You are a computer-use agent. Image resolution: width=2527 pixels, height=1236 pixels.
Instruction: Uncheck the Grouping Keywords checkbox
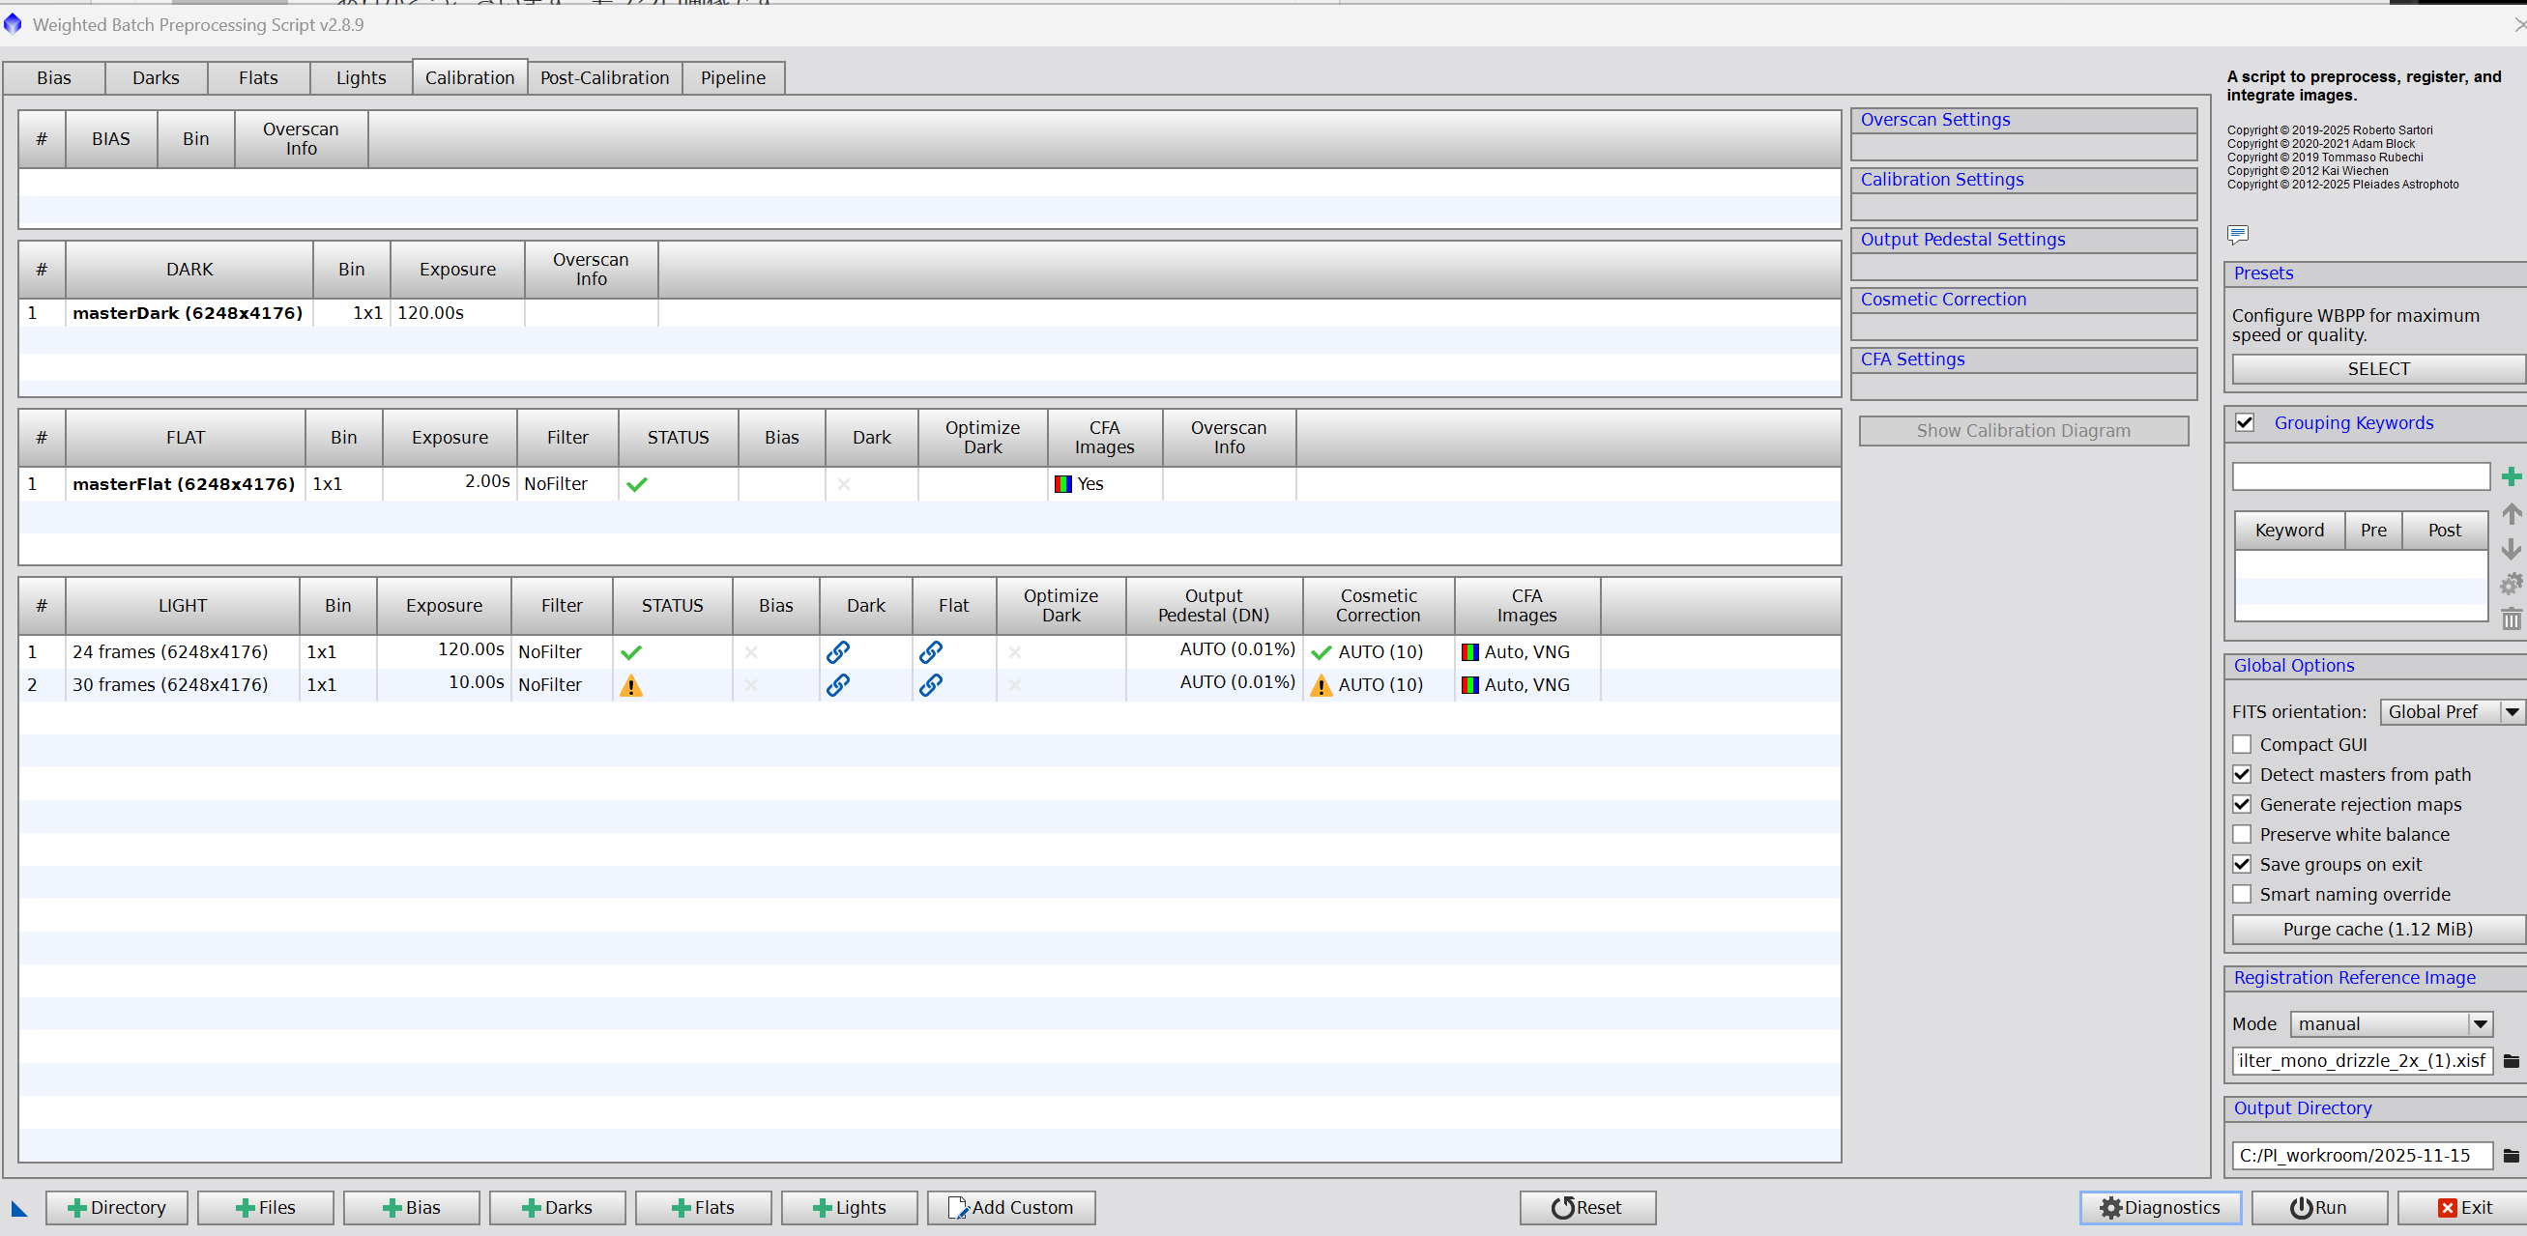click(x=2244, y=422)
